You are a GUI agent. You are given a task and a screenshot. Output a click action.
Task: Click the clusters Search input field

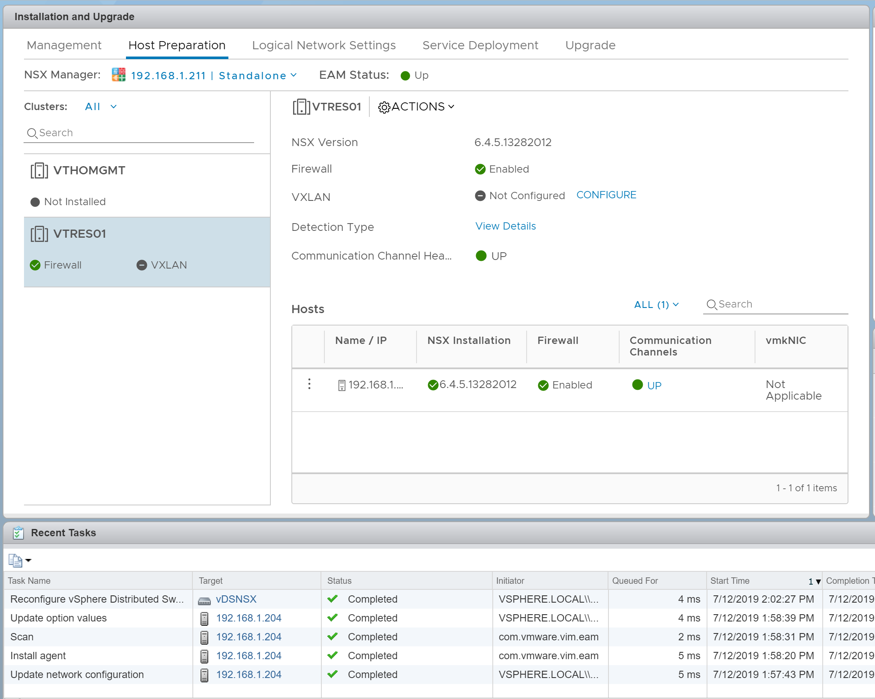141,133
